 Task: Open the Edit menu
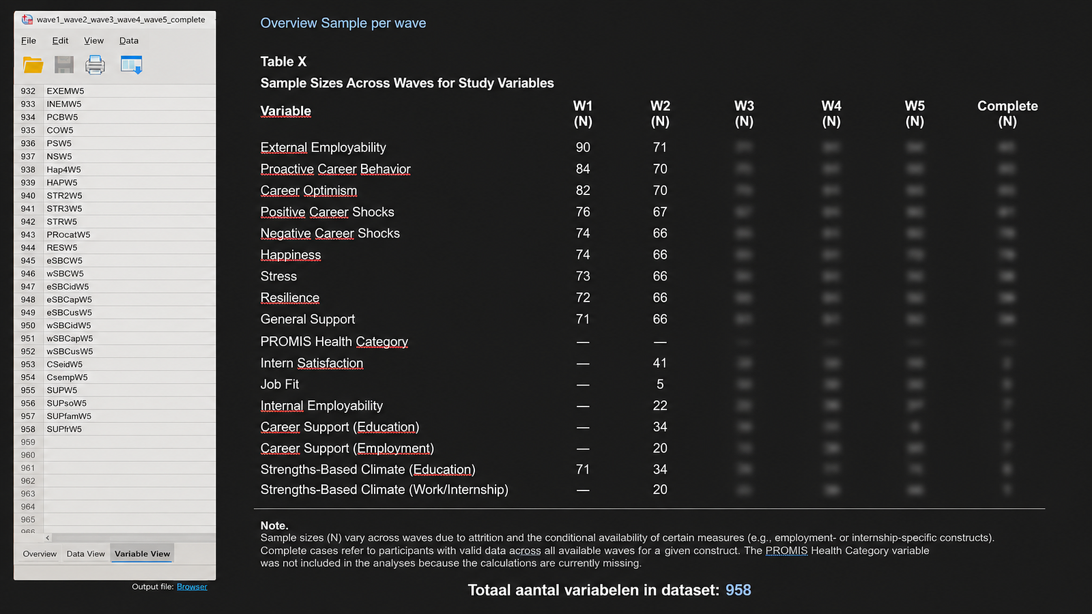click(x=60, y=41)
